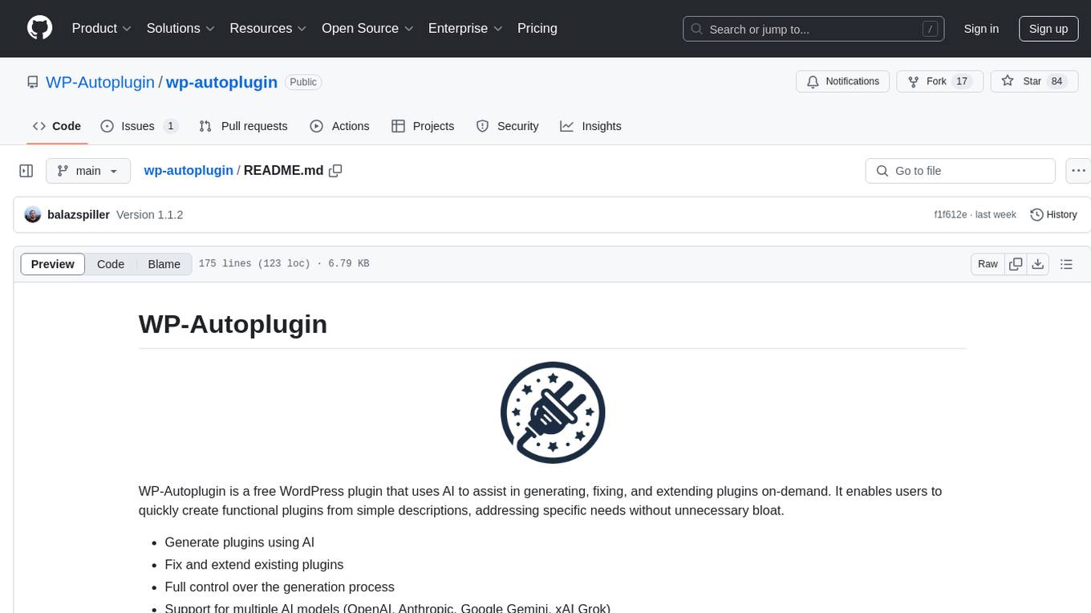
Task: Open the wp-autoplugin repository link in header
Action: point(221,82)
